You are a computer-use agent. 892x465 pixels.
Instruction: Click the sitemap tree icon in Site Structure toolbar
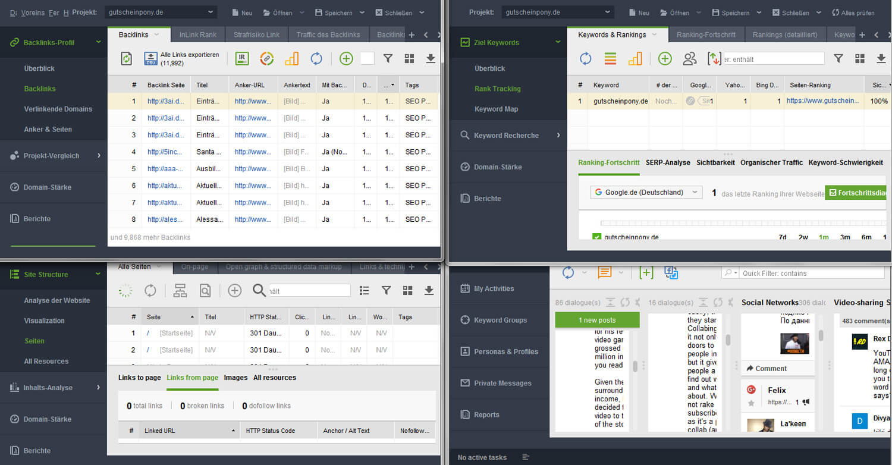tap(180, 290)
